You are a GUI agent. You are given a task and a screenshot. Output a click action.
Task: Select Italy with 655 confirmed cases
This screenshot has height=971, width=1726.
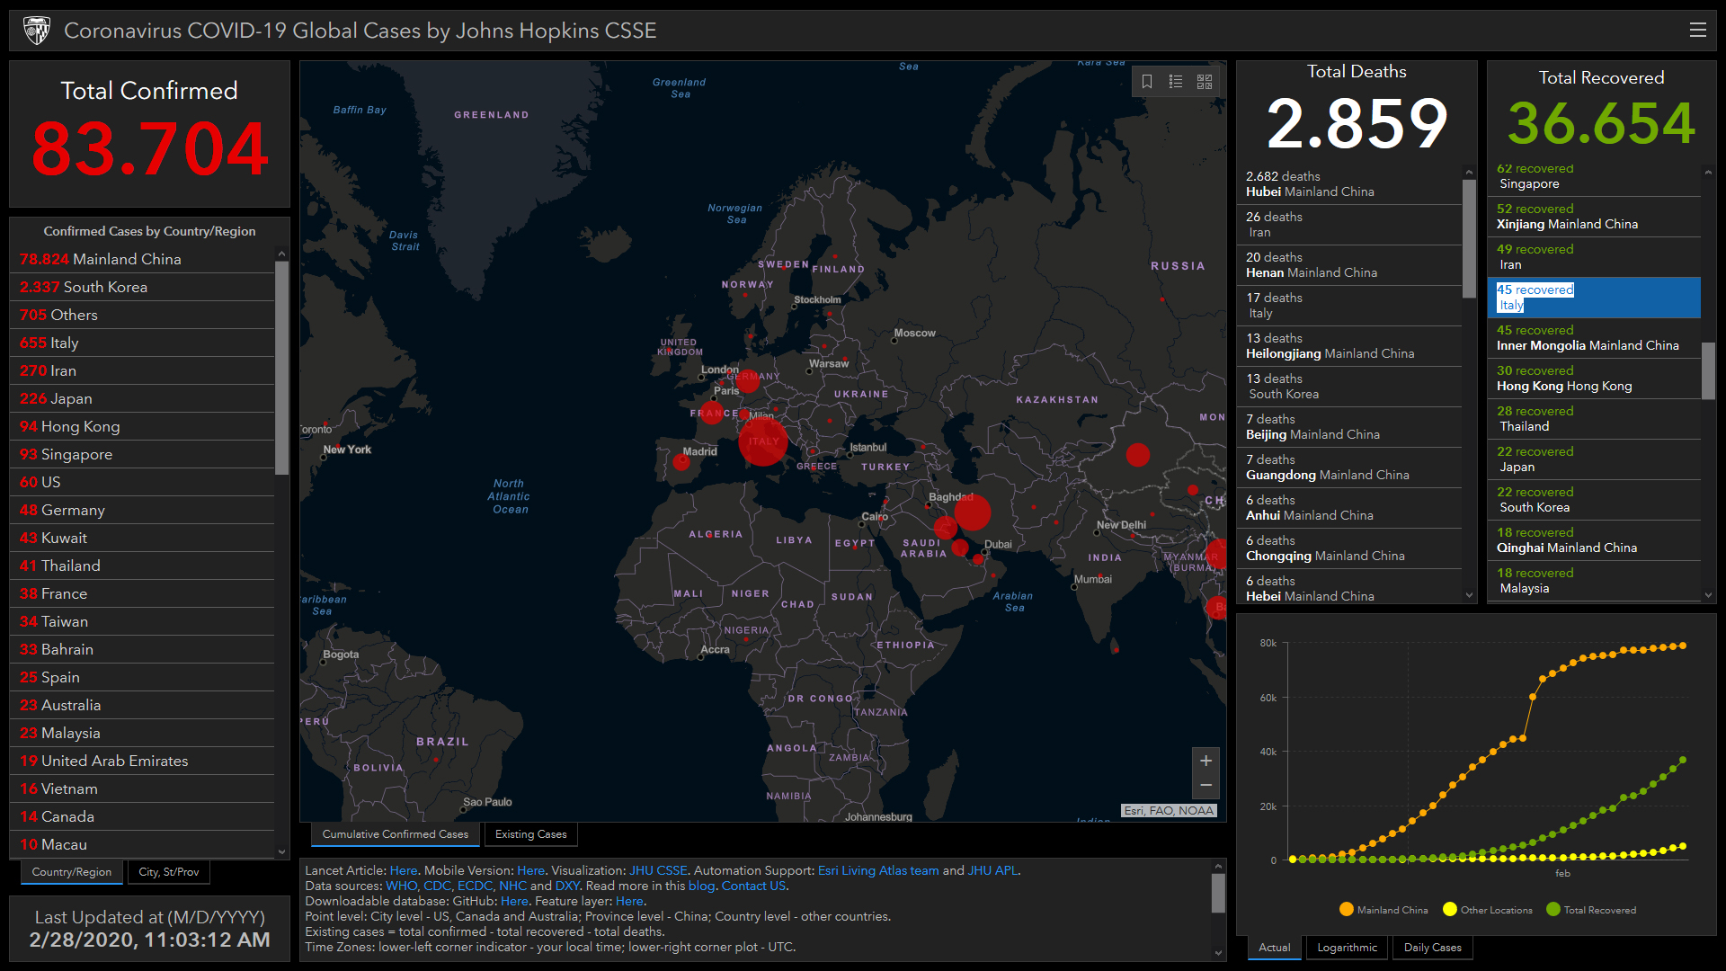[x=142, y=343]
